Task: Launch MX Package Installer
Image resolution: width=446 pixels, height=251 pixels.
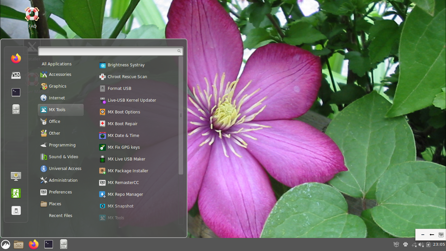Action: point(128,171)
